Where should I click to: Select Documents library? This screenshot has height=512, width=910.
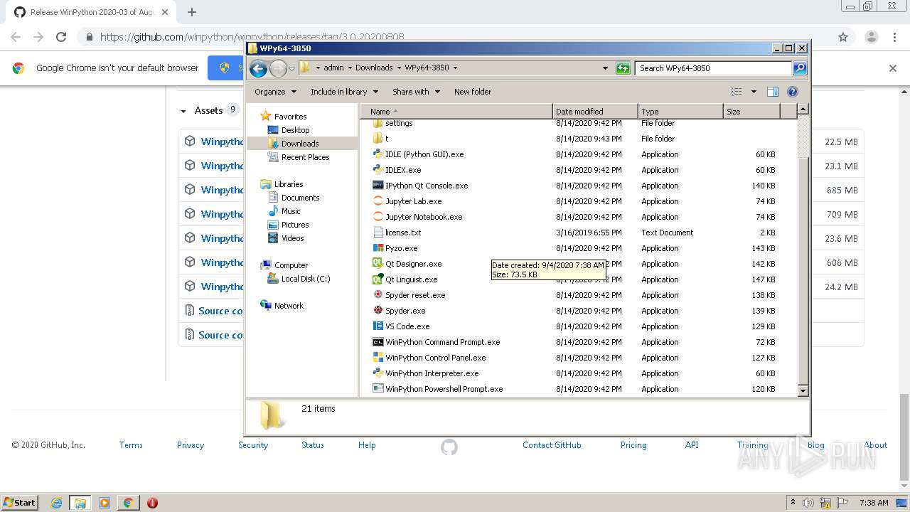pos(300,198)
